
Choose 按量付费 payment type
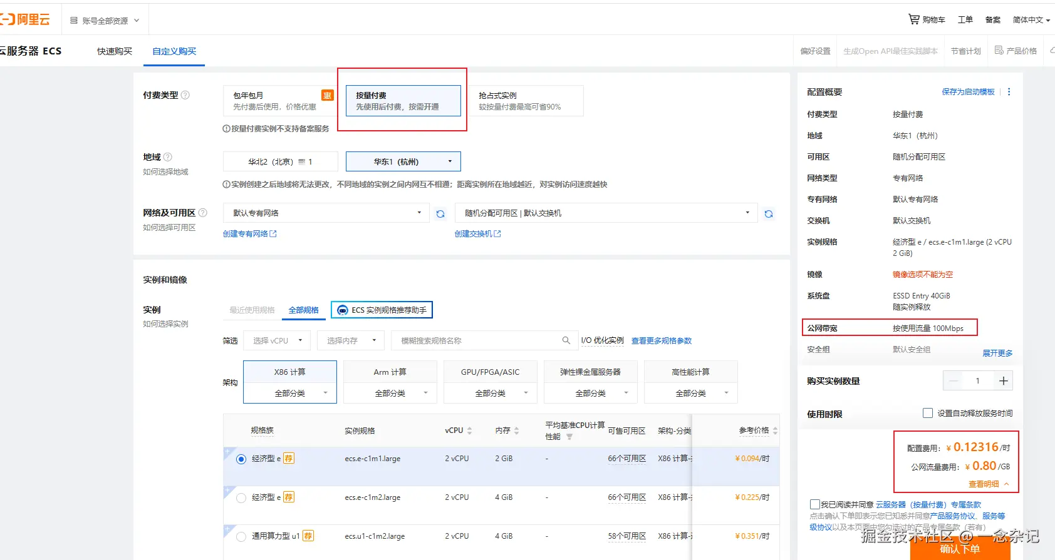(403, 101)
